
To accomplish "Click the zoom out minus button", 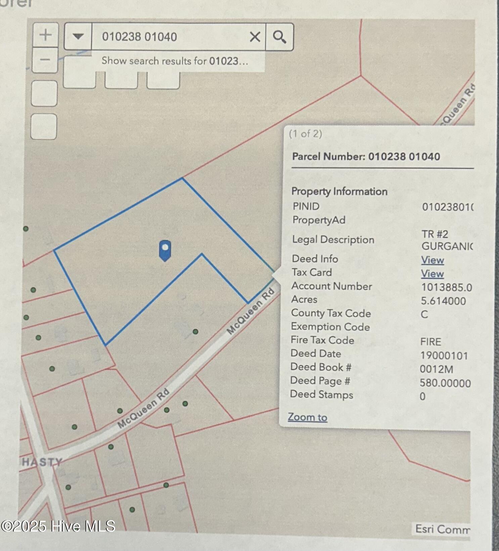I will (45, 60).
